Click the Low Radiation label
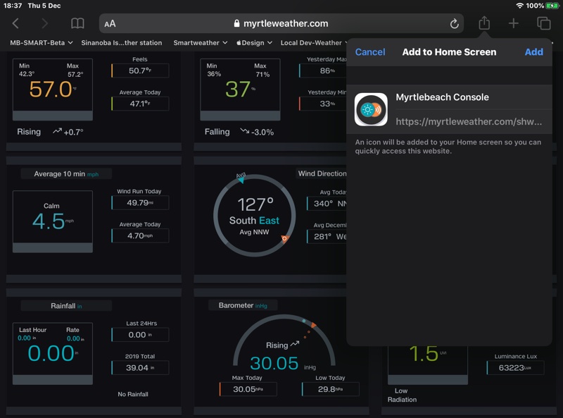The width and height of the screenshot is (563, 418). [402, 395]
